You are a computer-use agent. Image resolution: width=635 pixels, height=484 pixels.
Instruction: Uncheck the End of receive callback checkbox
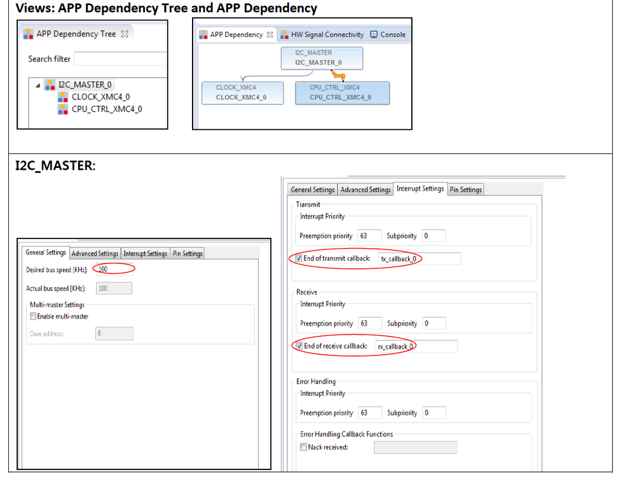pos(299,346)
